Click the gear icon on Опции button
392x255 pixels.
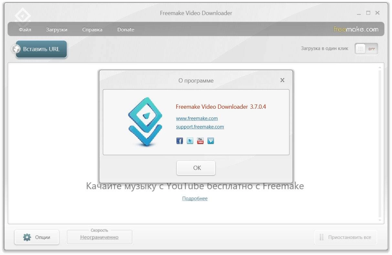tap(27, 237)
